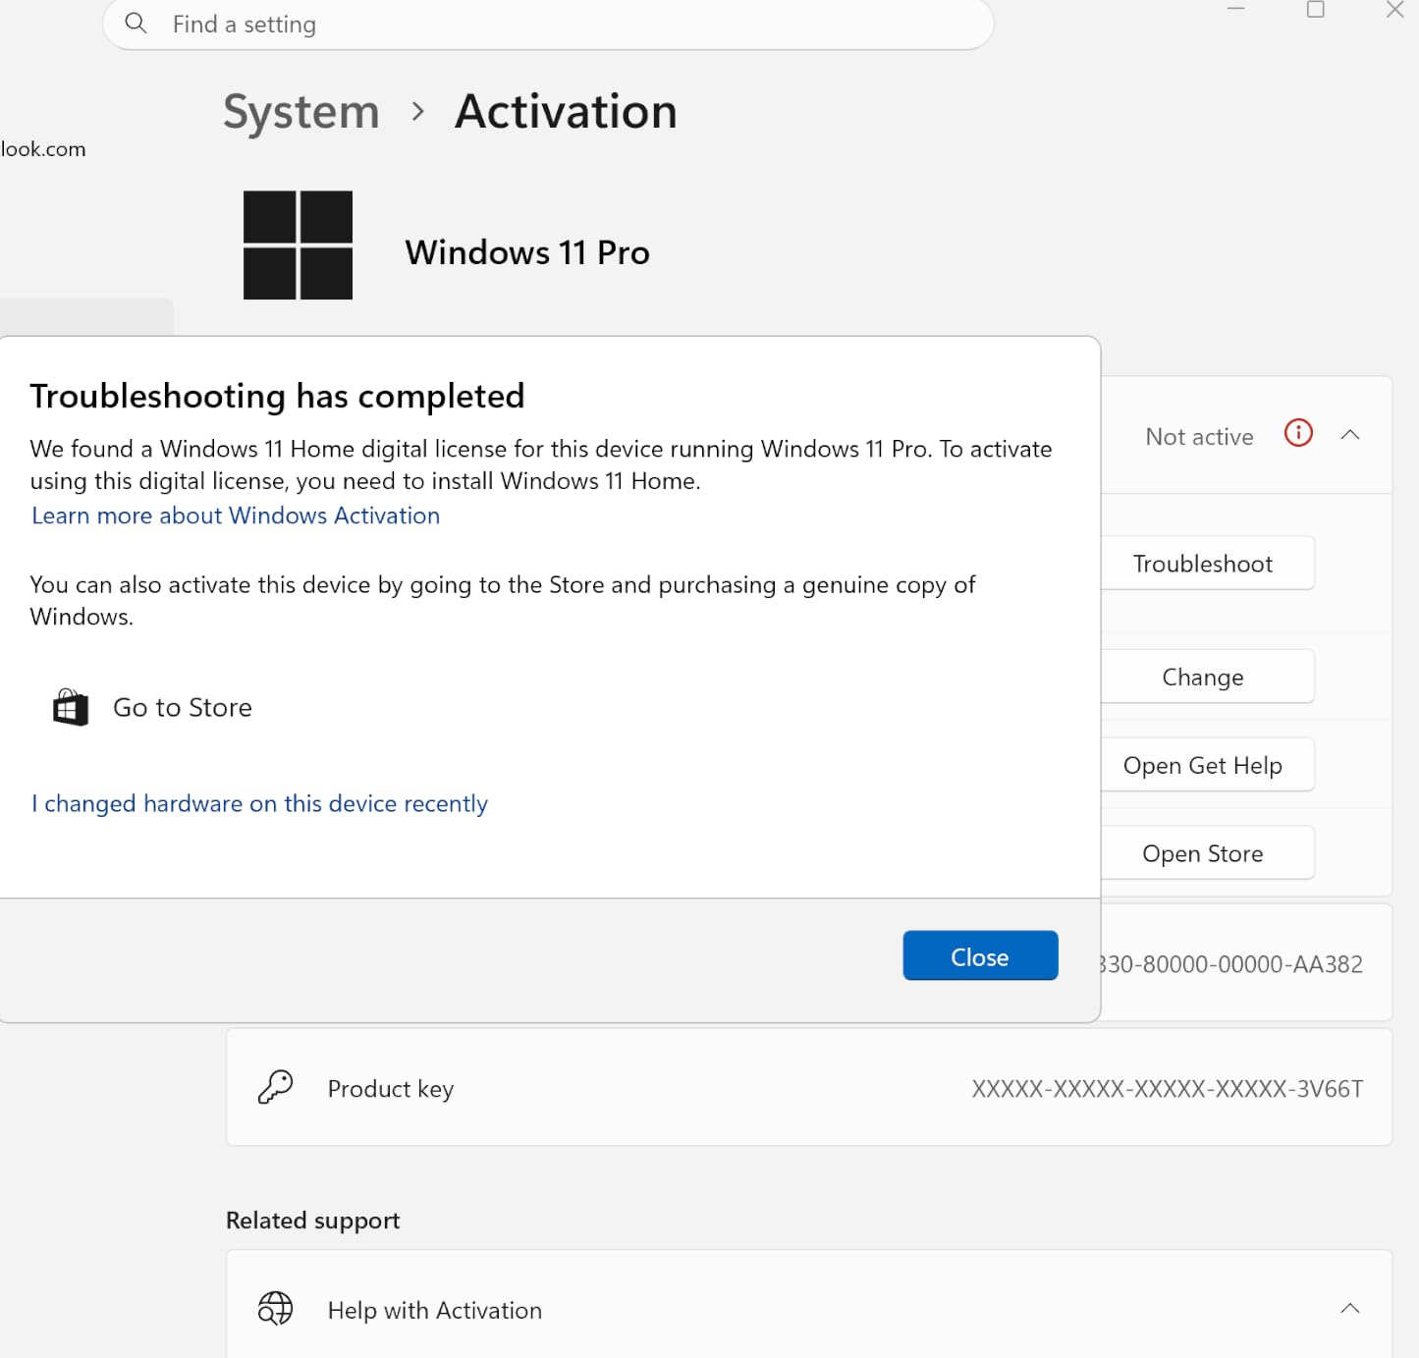Minimize the Settings window

tap(1236, 10)
